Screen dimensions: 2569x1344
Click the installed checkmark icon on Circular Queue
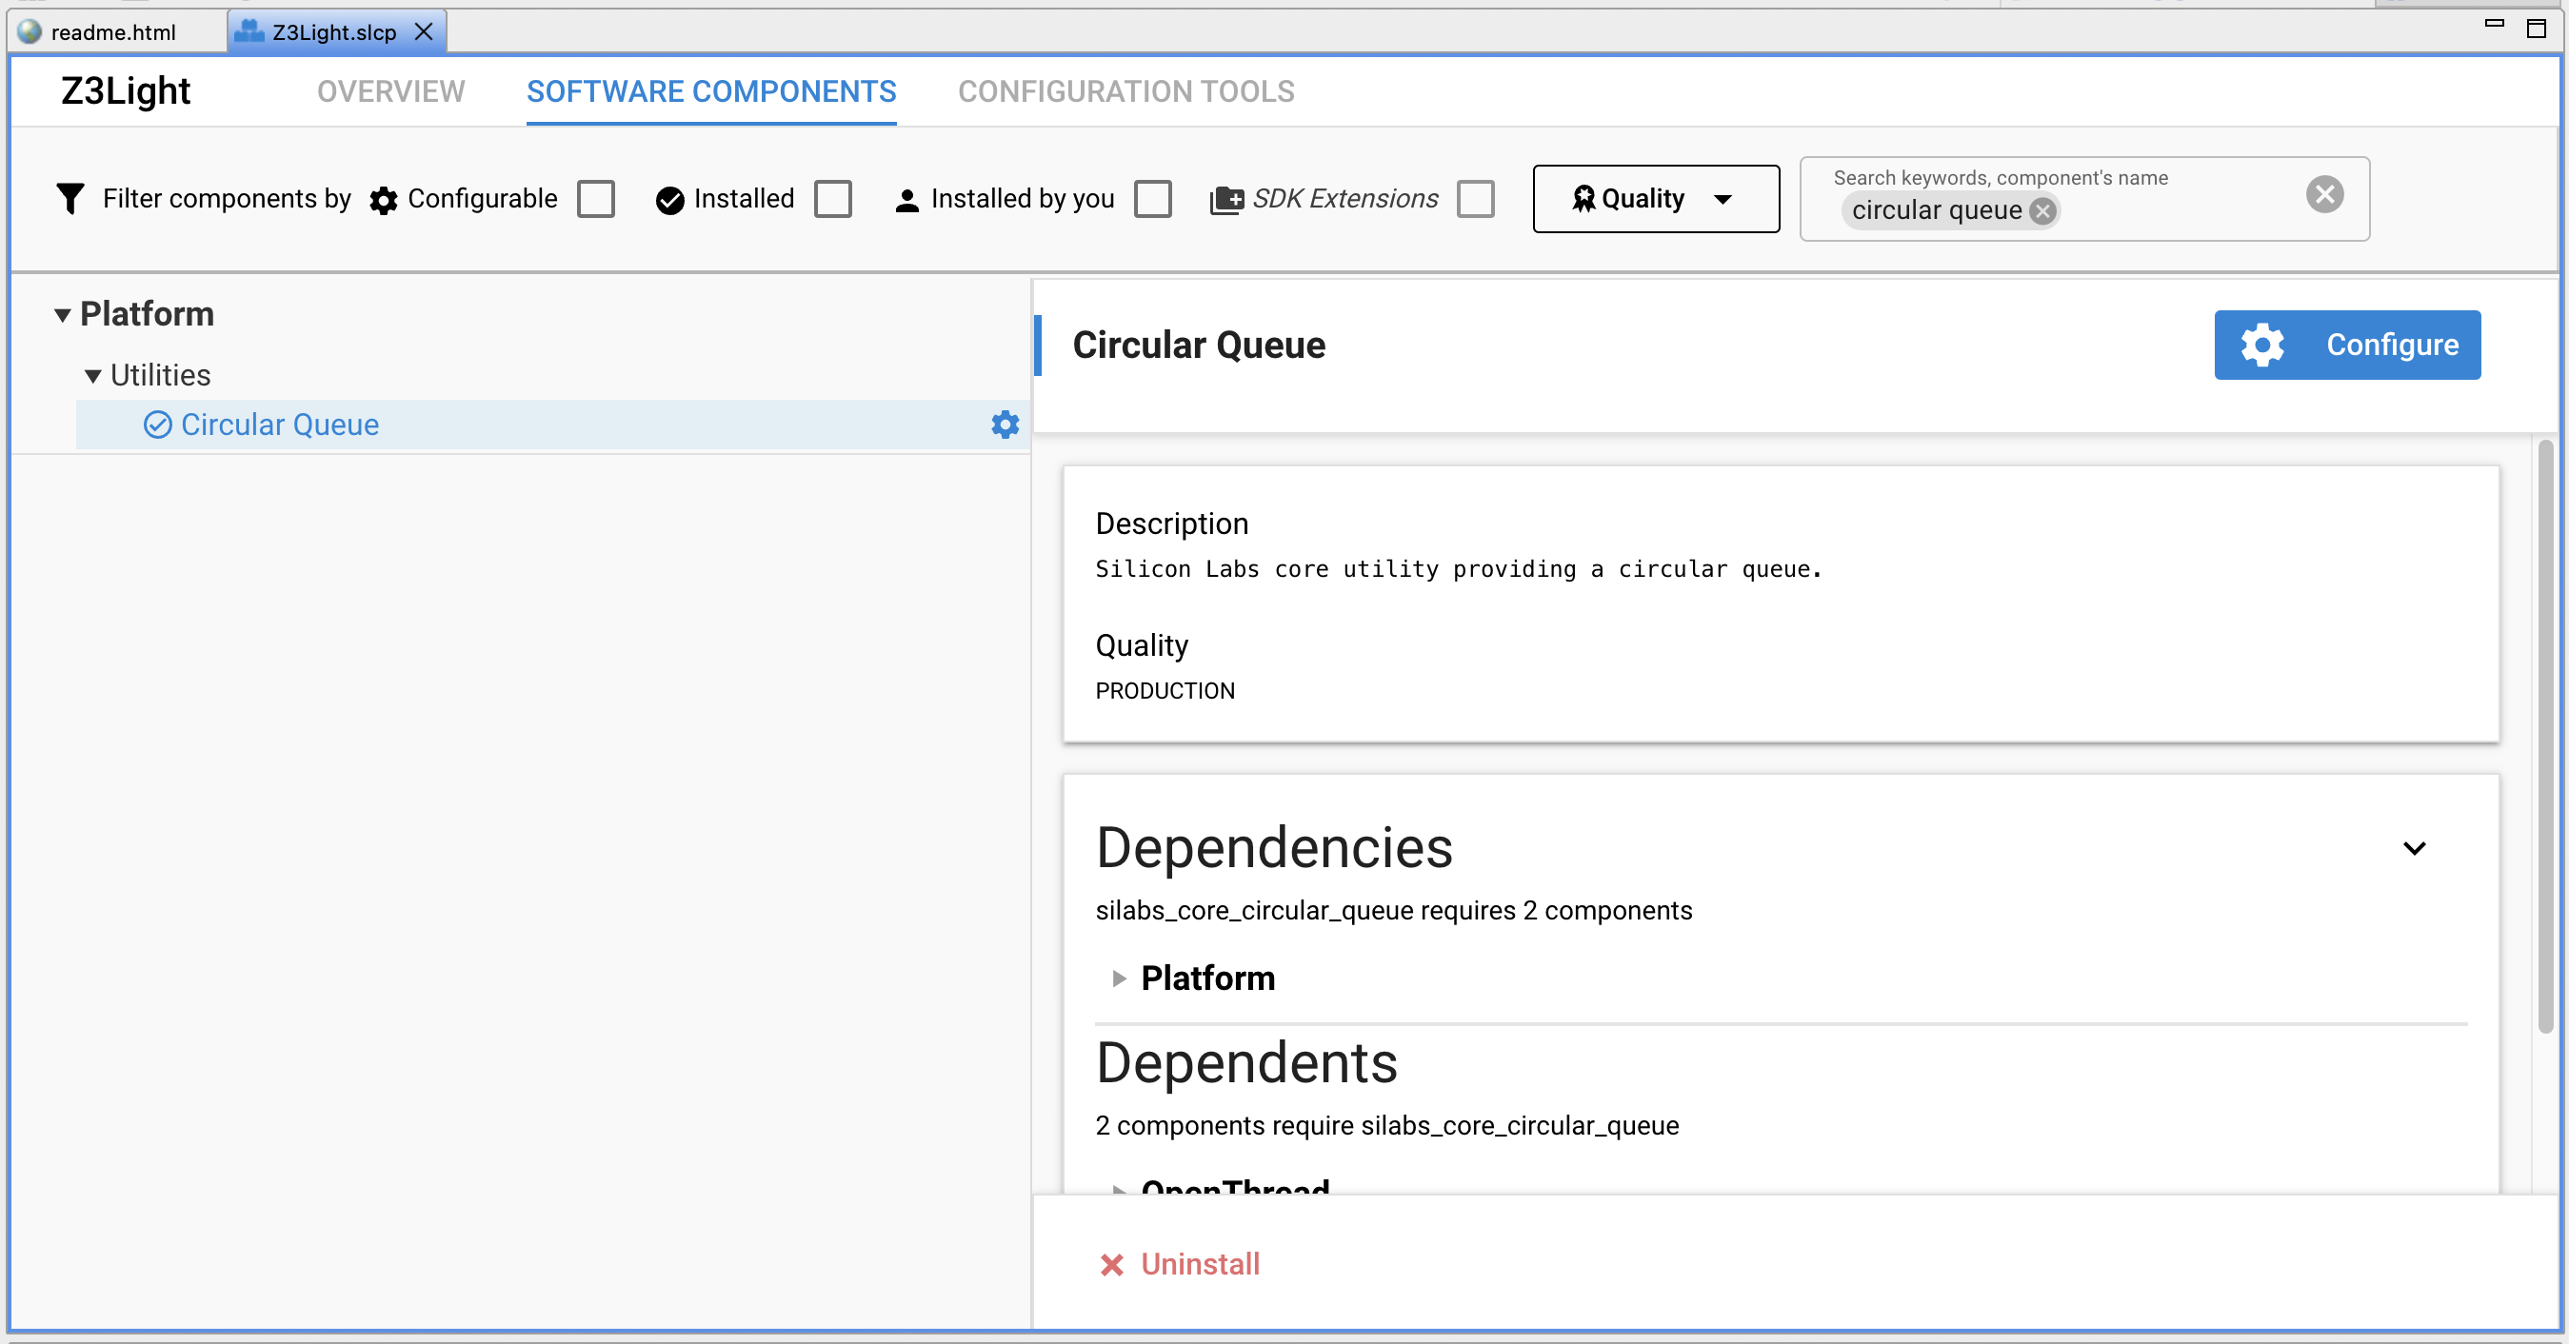coord(157,425)
